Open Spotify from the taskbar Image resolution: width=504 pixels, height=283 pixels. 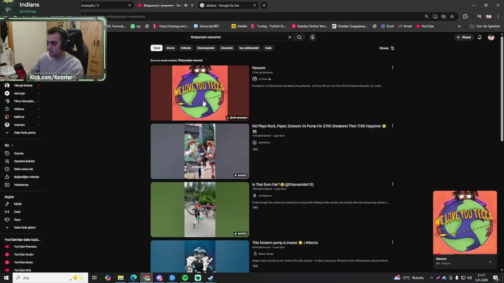point(185,278)
